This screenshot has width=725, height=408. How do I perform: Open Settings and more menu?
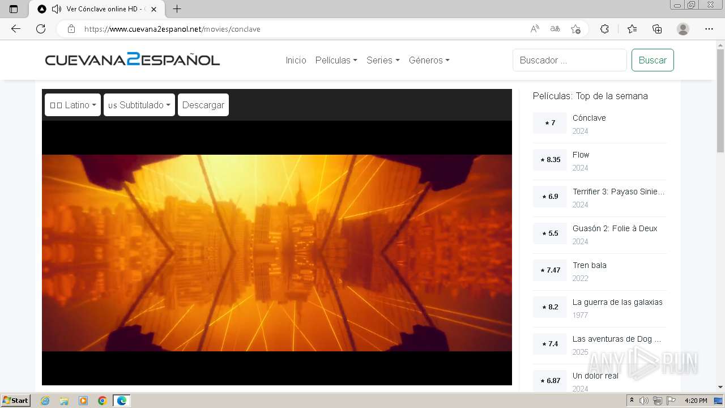tap(709, 29)
